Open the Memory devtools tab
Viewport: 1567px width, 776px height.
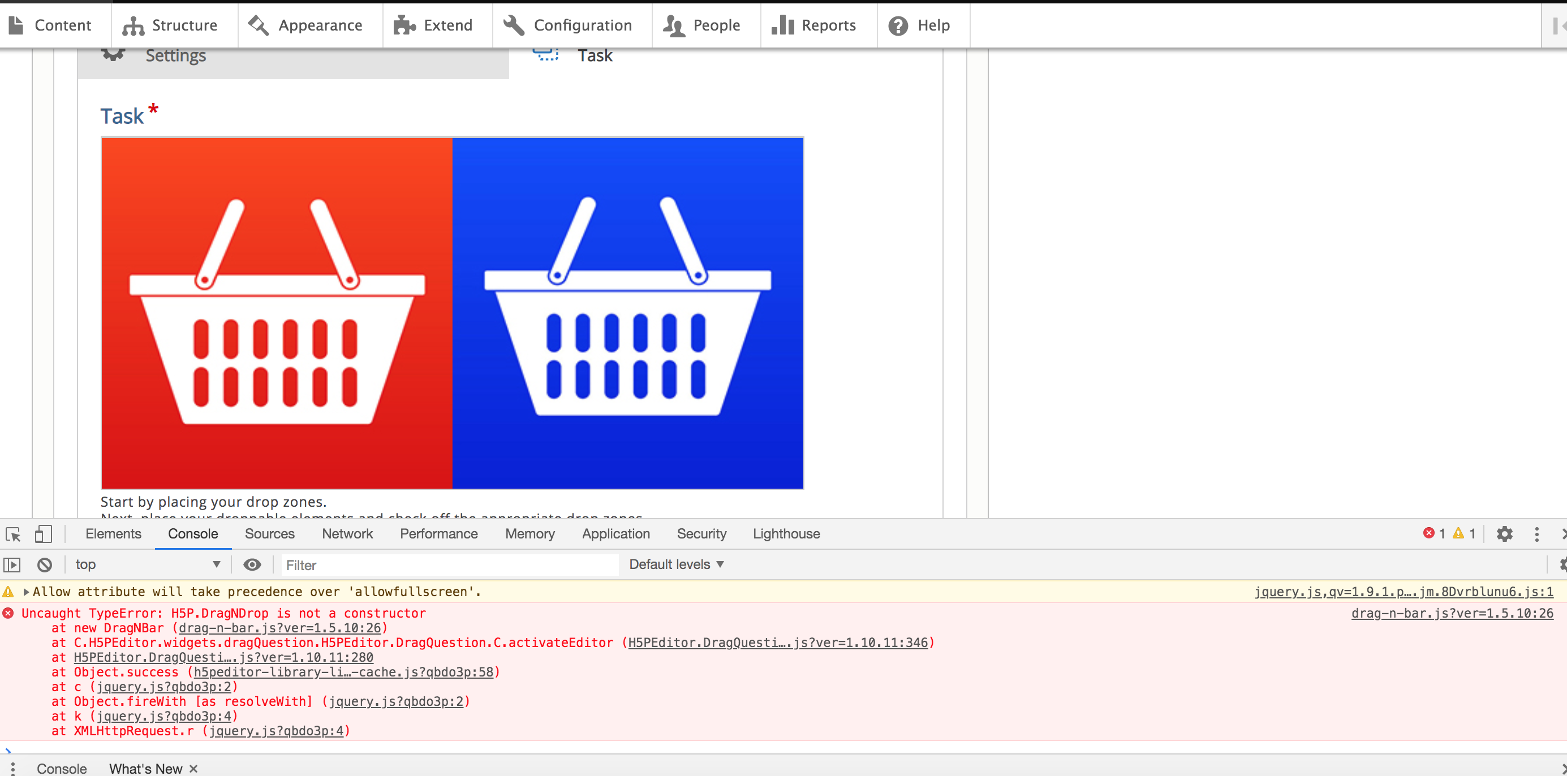tap(530, 533)
